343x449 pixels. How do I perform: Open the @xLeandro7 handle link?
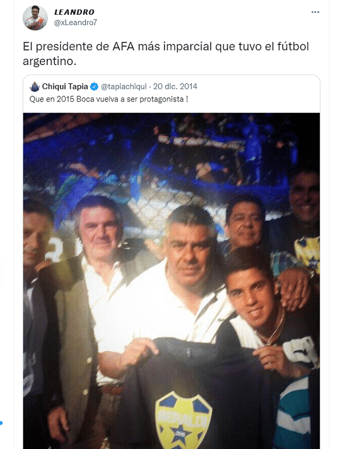pyautogui.click(x=76, y=23)
